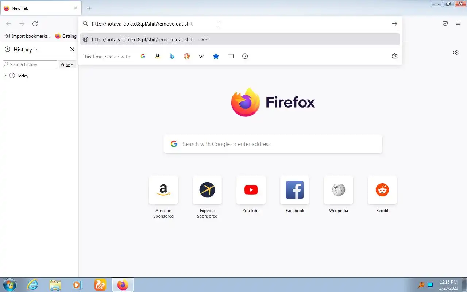Reload the current page

[35, 24]
